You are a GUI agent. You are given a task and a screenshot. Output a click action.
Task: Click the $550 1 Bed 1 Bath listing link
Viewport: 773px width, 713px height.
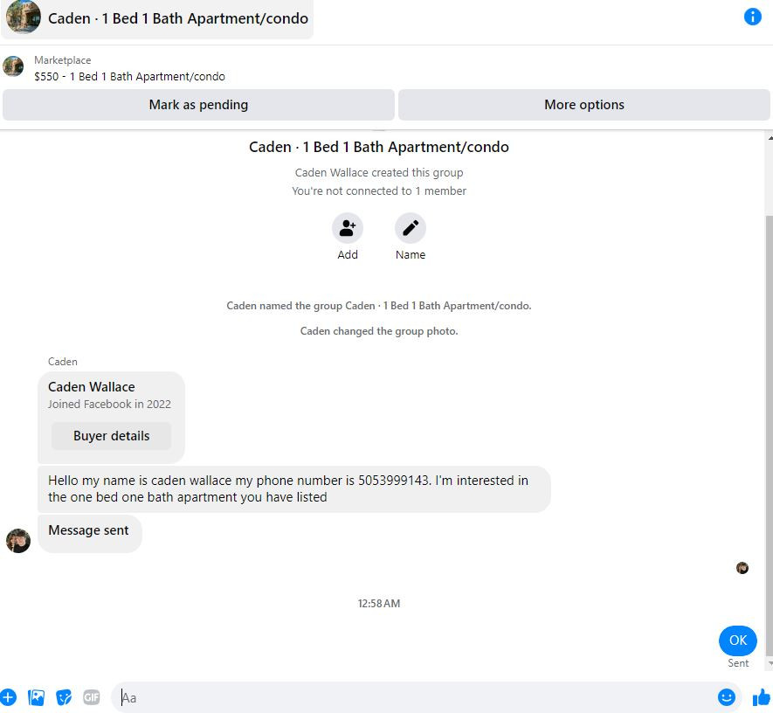pyautogui.click(x=129, y=76)
